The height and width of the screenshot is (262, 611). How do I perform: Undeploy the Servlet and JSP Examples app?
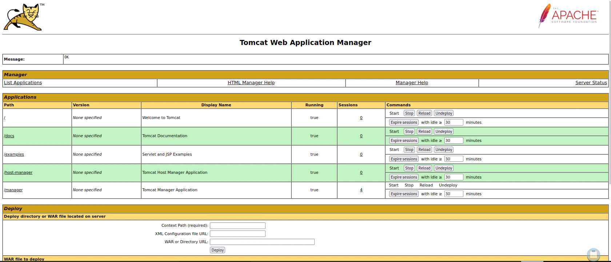pyautogui.click(x=444, y=150)
